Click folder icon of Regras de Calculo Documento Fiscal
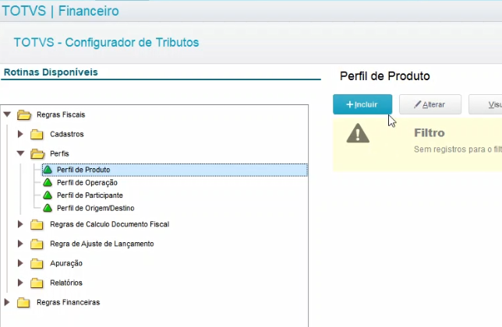502x327 pixels. [x=37, y=224]
